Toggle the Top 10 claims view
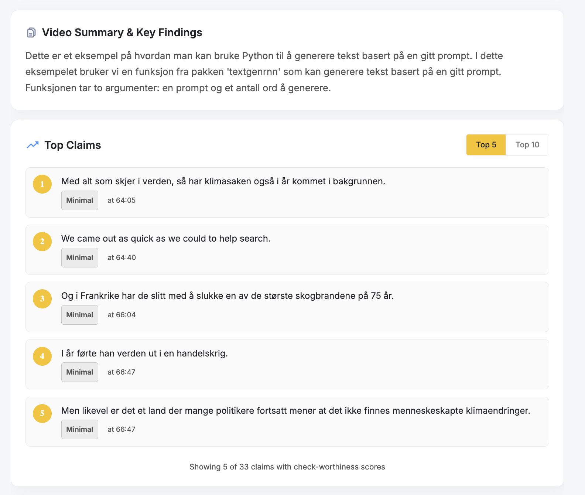 (x=527, y=145)
